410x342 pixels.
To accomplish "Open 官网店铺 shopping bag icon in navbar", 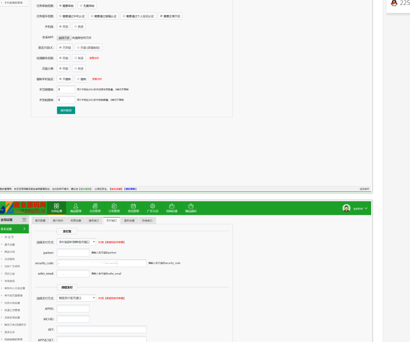I will click(x=172, y=206).
